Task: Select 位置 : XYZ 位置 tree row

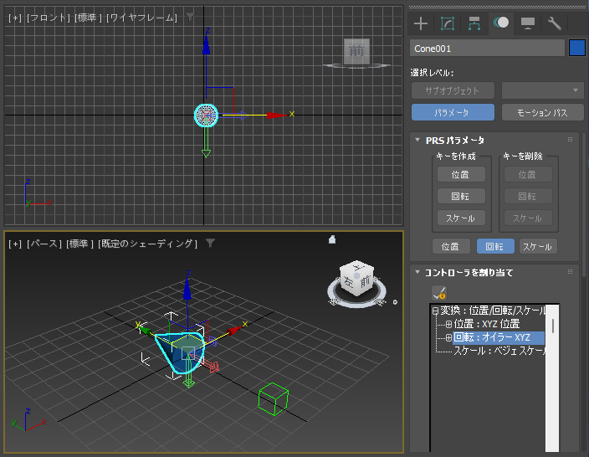Action: (487, 324)
